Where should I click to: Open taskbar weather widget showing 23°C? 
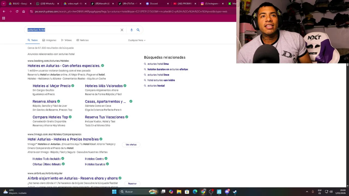[x=15, y=192]
